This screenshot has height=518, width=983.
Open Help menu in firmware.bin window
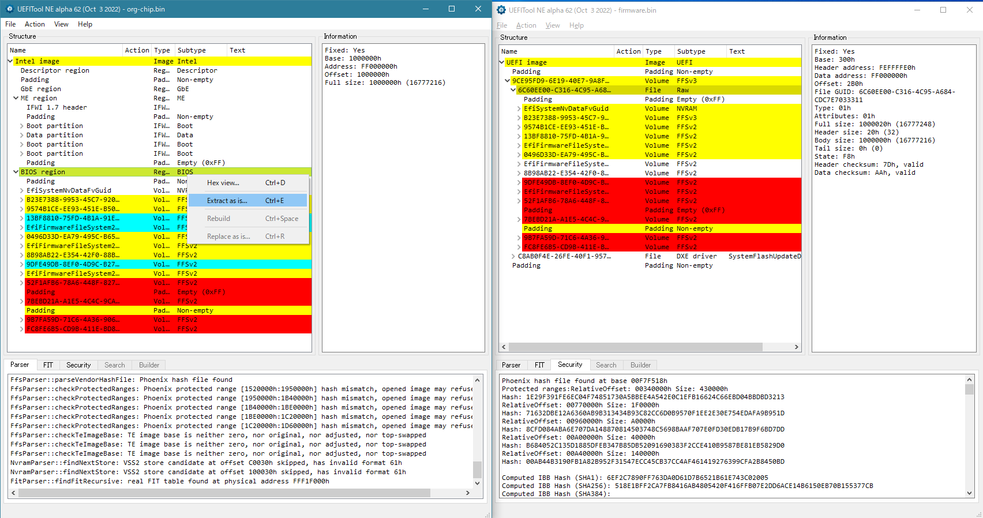[576, 25]
